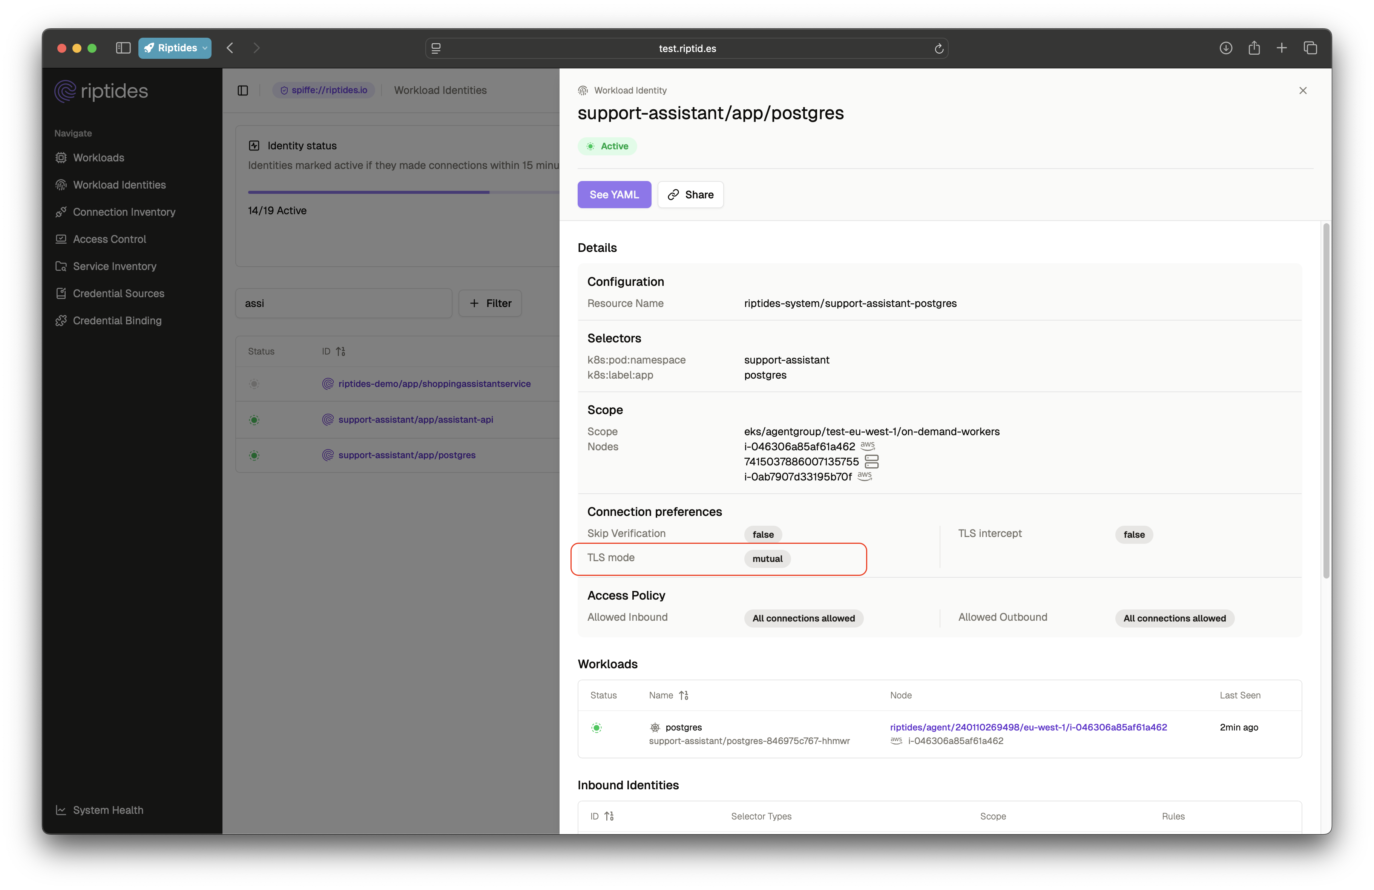The height and width of the screenshot is (890, 1374).
Task: Click the Safari downloads icon
Action: [1226, 48]
